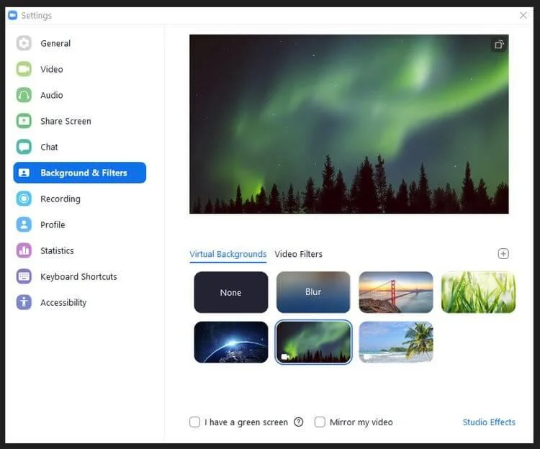Open the Accessibility figure icon
Image resolution: width=540 pixels, height=449 pixels.
[x=24, y=302]
